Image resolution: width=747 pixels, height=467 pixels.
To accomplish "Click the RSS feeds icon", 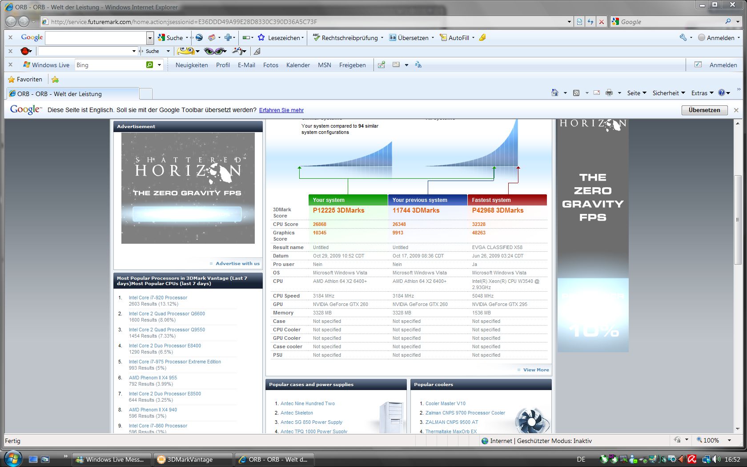I will [x=576, y=93].
